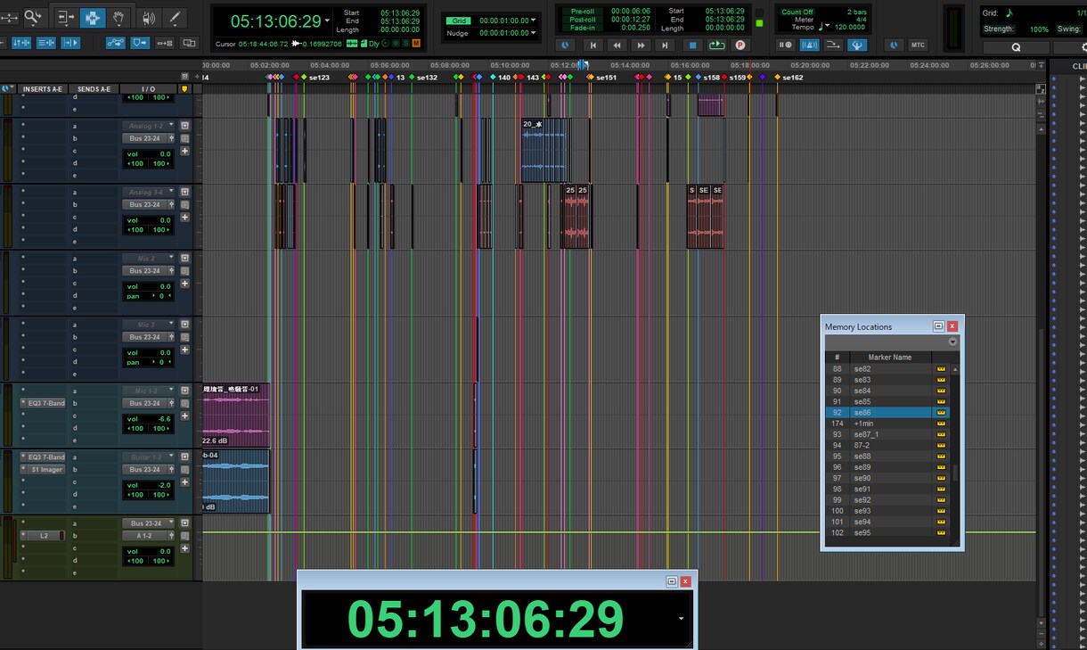
Task: Jump to end of session
Action: tap(665, 45)
